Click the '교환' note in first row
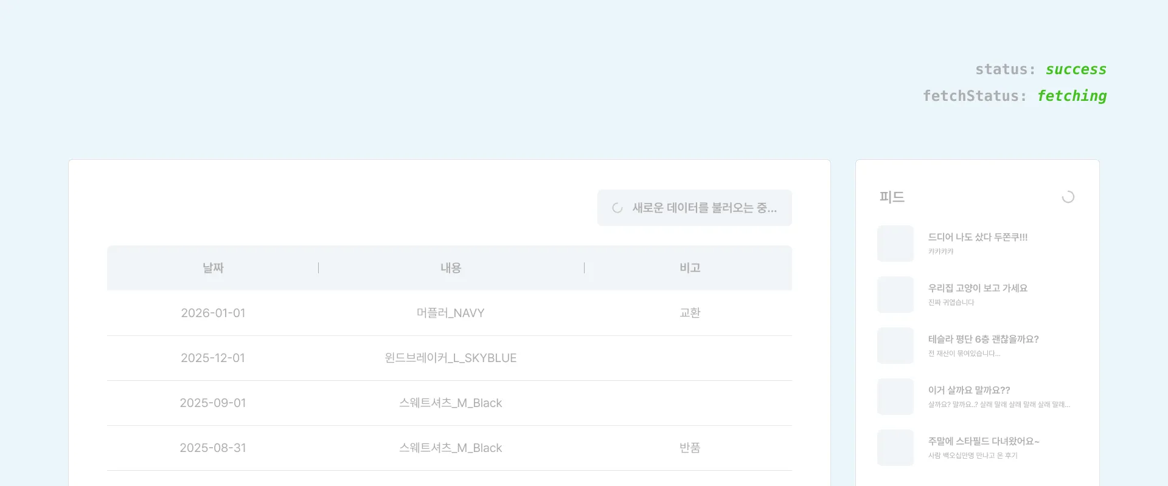The width and height of the screenshot is (1168, 486). 690,313
